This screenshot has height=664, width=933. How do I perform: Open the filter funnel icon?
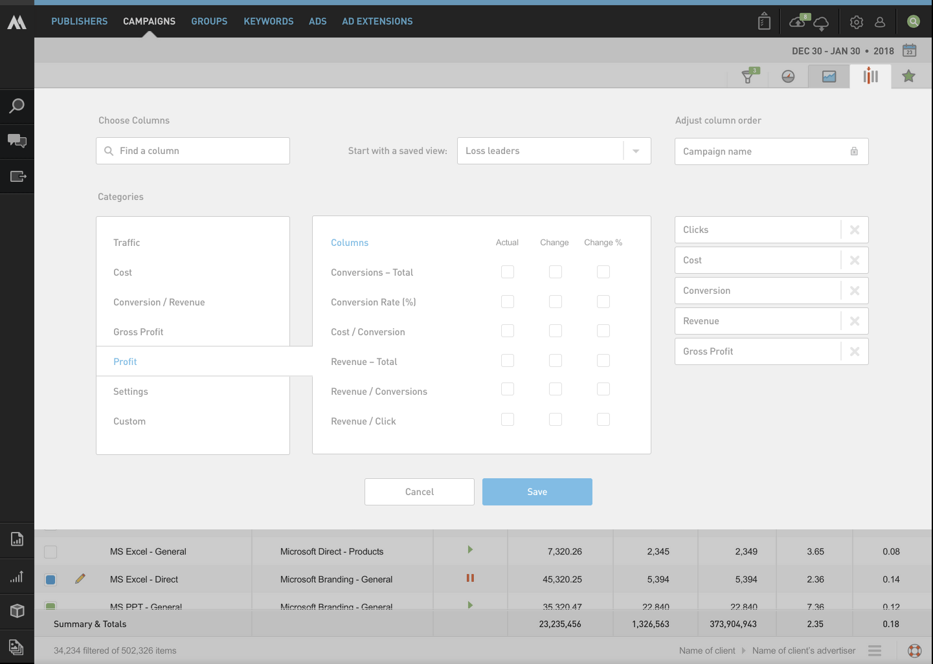tap(748, 76)
